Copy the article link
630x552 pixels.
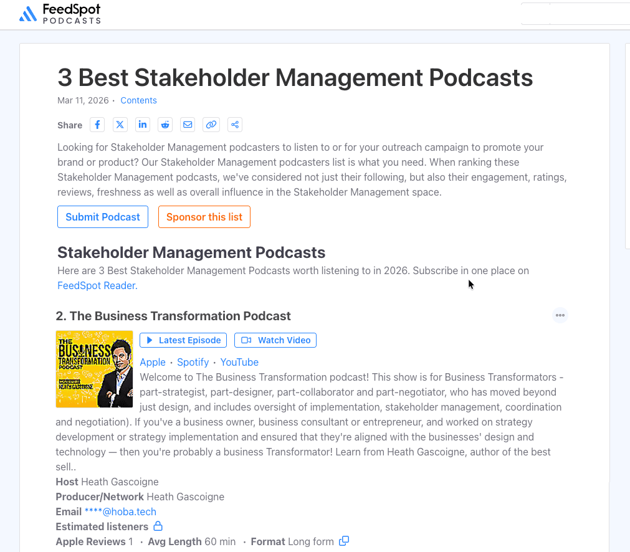(x=211, y=125)
